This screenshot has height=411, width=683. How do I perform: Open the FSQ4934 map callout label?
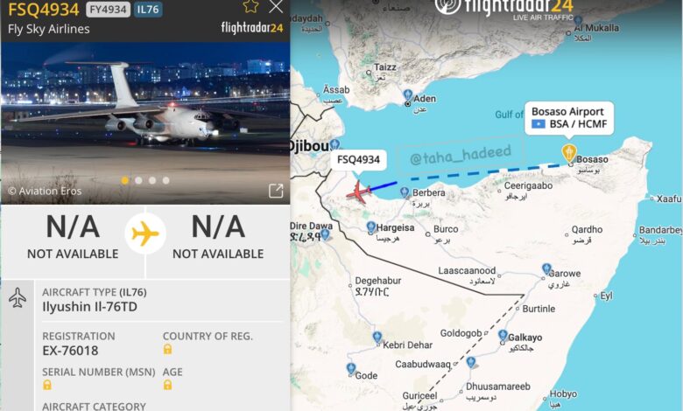(358, 160)
